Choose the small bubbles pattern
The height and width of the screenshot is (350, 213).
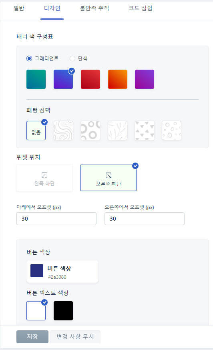click(x=172, y=131)
